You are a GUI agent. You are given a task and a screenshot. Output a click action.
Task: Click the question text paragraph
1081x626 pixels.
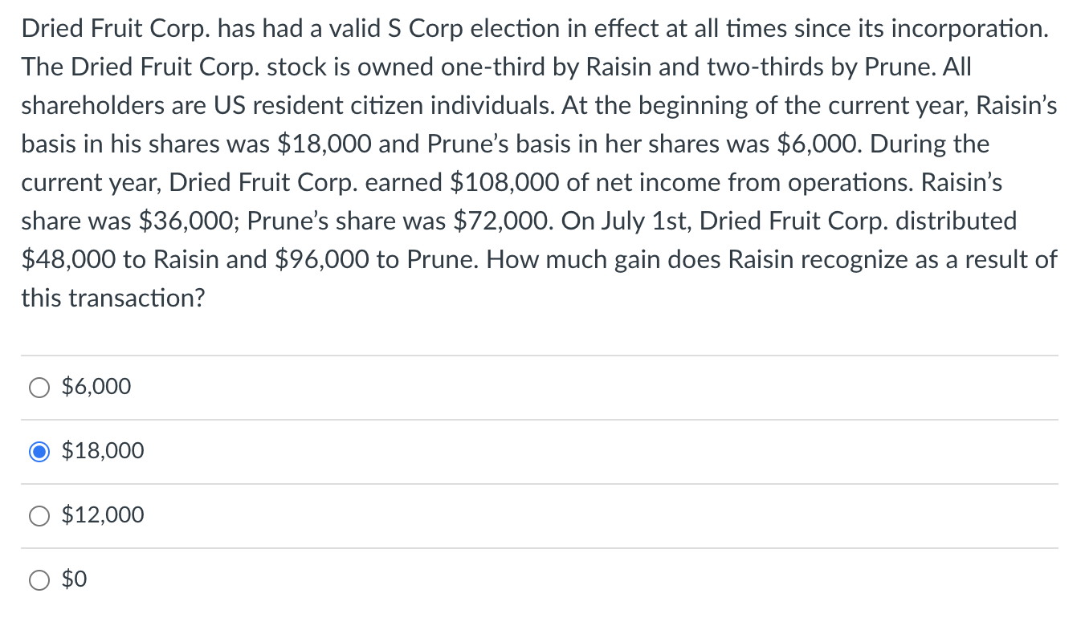(538, 161)
